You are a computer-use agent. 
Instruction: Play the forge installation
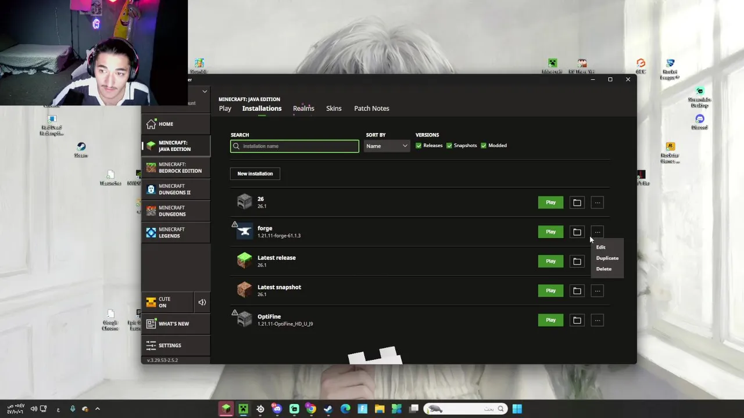(x=550, y=232)
